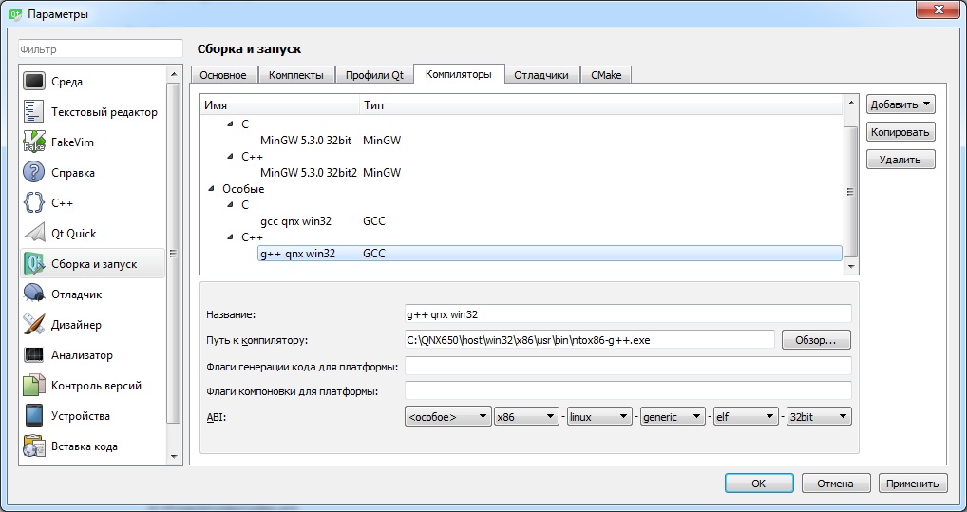
Task: Select the MinGW 5.3.0 32bit compiler row
Action: point(521,140)
